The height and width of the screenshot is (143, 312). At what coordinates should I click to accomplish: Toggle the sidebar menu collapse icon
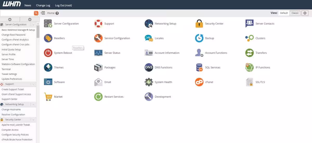pyautogui.click(x=43, y=13)
